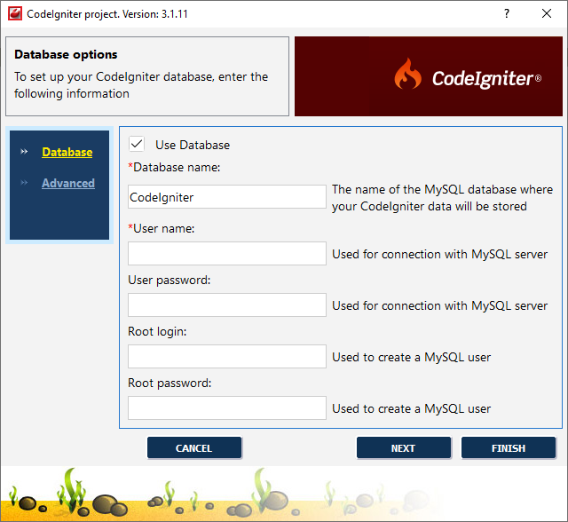The width and height of the screenshot is (568, 522).
Task: Click the arrow icon beside Database
Action: [24, 152]
